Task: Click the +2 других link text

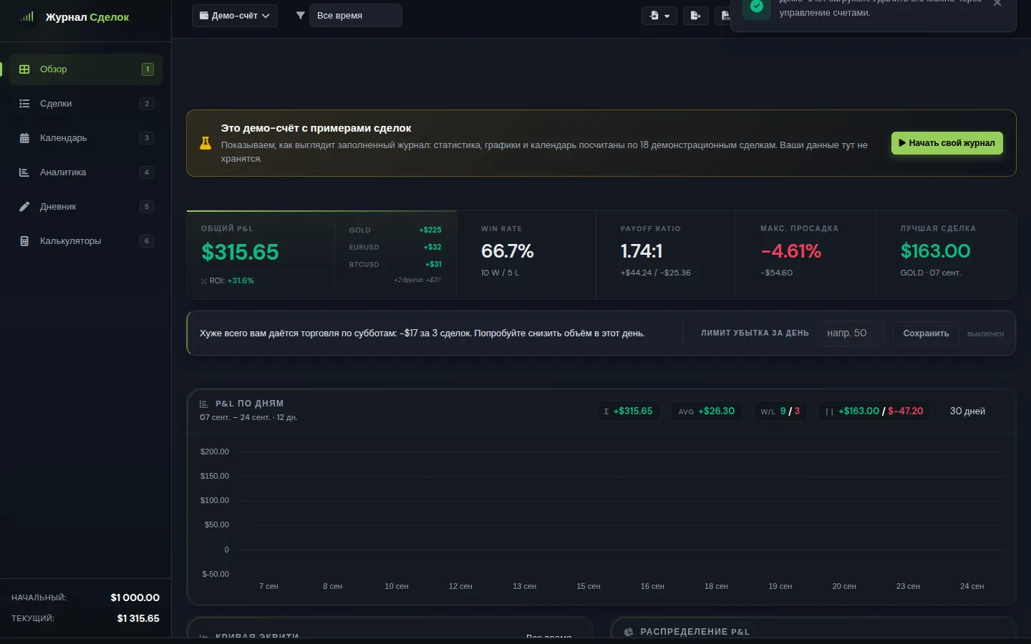Action: point(417,280)
